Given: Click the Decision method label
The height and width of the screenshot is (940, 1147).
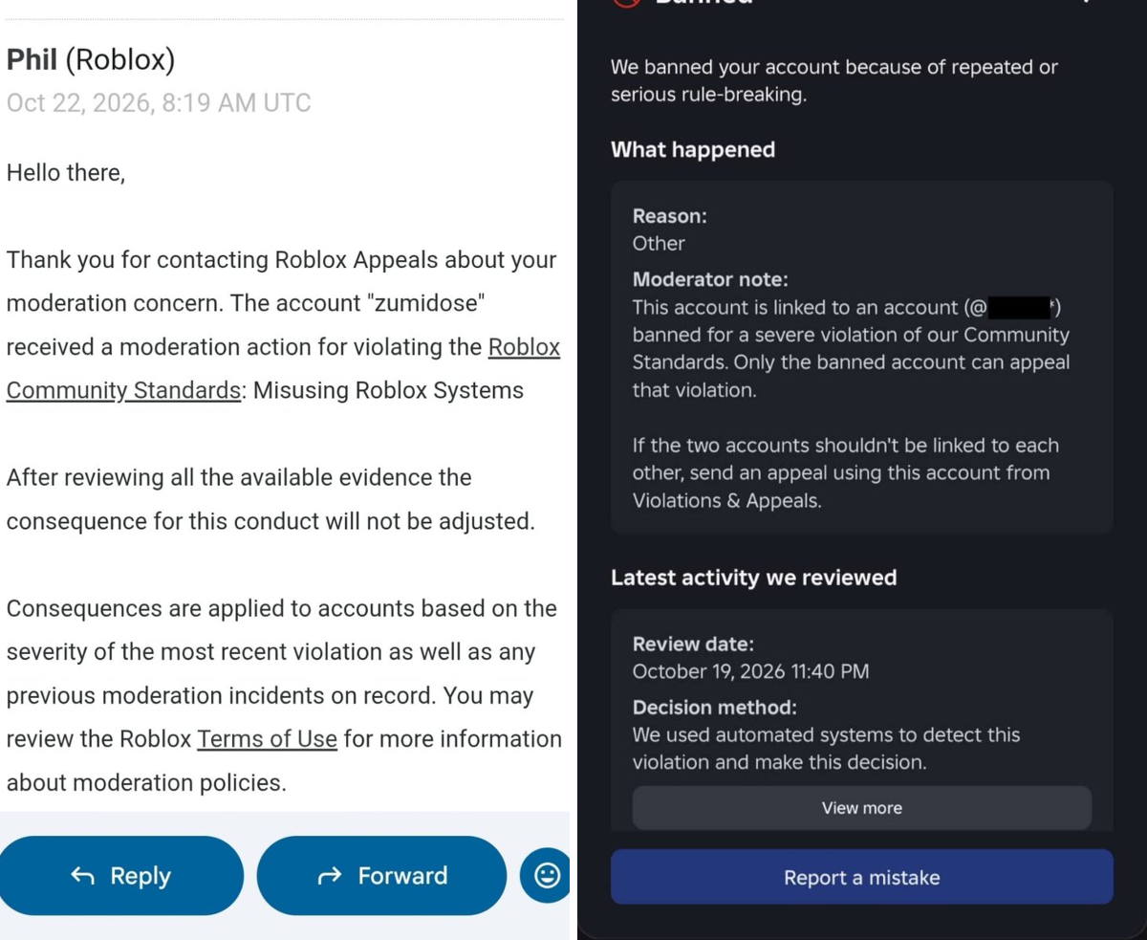Looking at the screenshot, I should [x=714, y=708].
